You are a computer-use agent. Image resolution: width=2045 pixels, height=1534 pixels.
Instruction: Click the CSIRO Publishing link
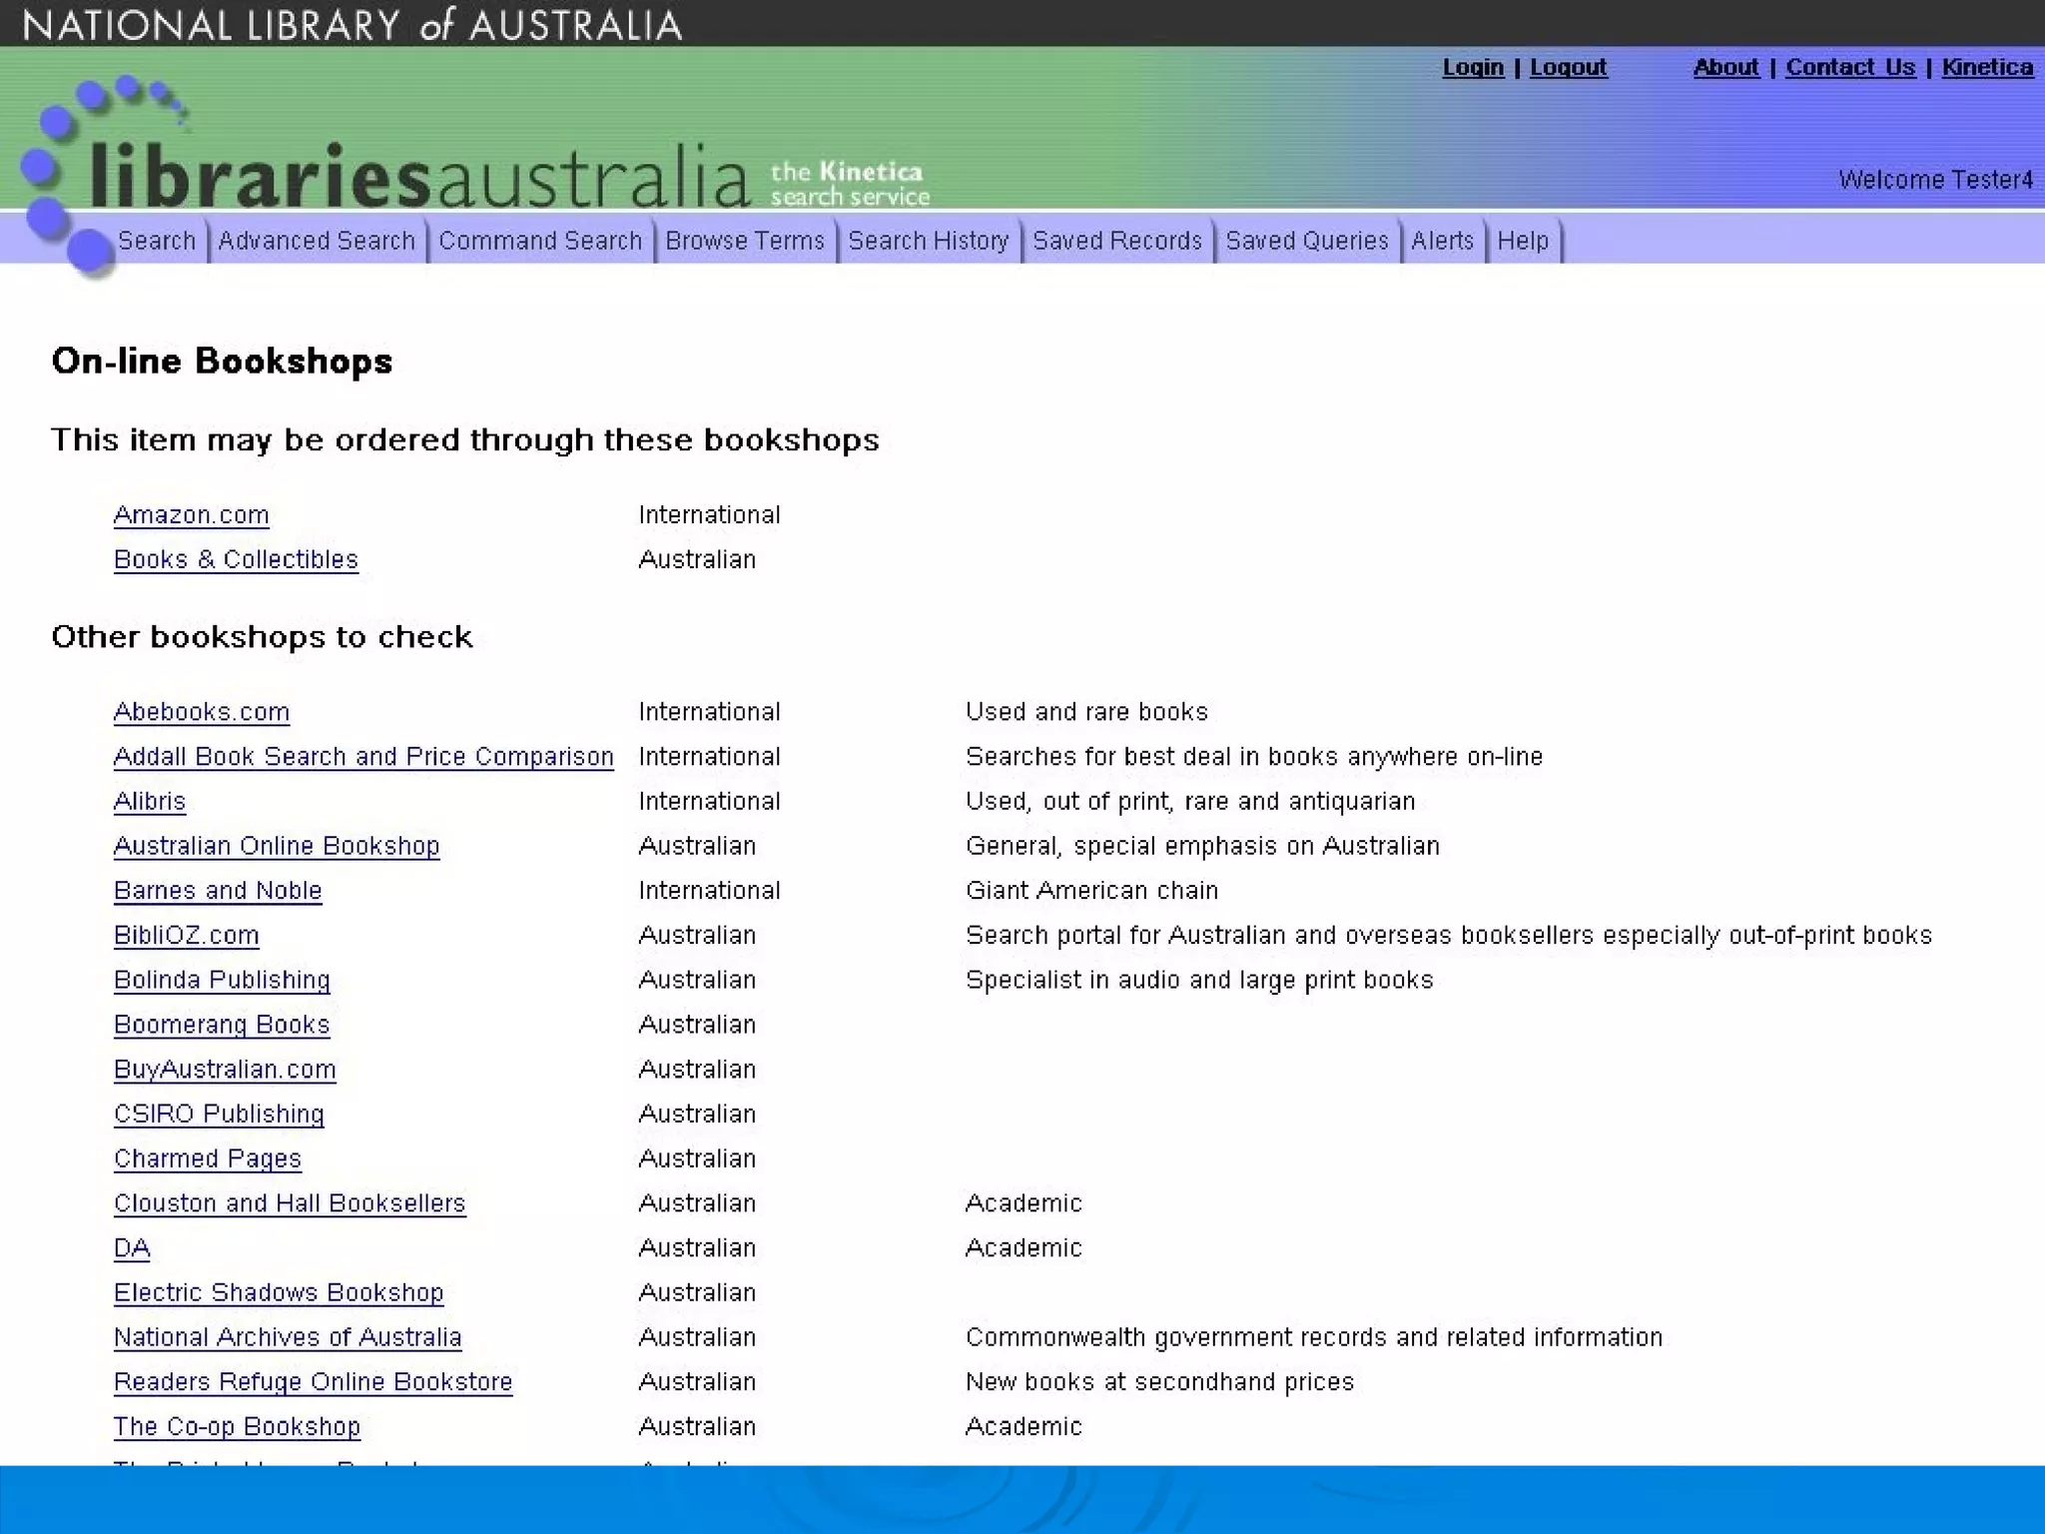pyautogui.click(x=219, y=1114)
